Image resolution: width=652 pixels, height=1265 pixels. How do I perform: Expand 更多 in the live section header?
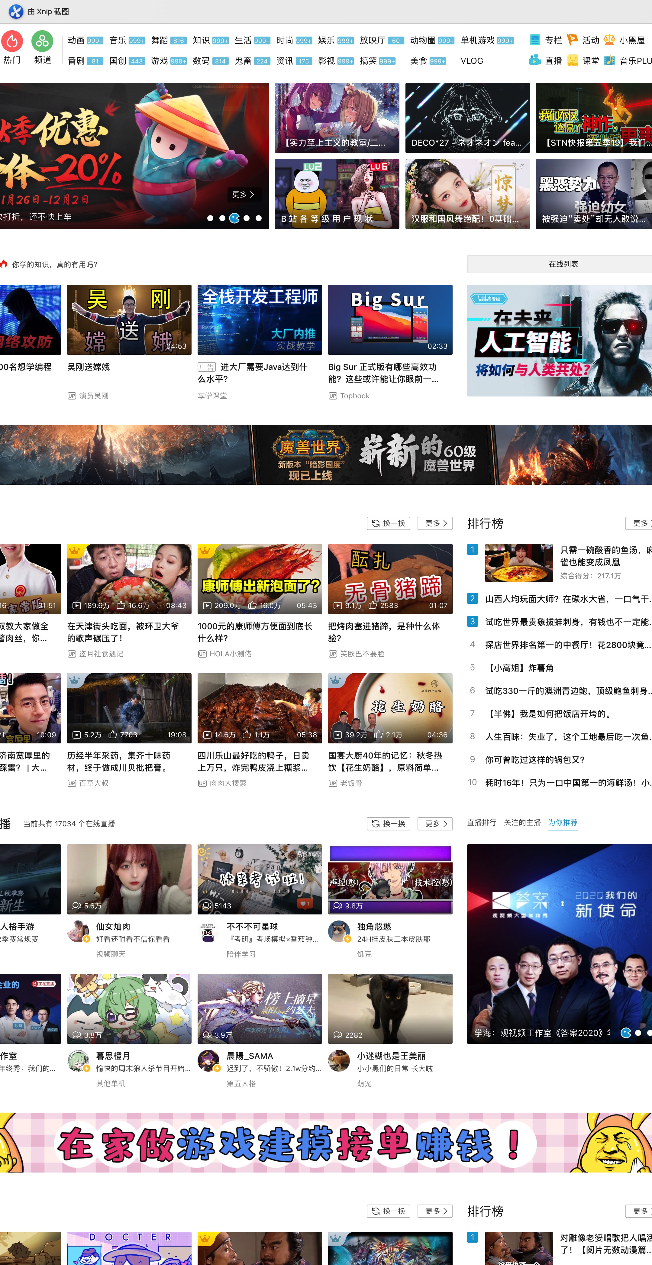(435, 823)
